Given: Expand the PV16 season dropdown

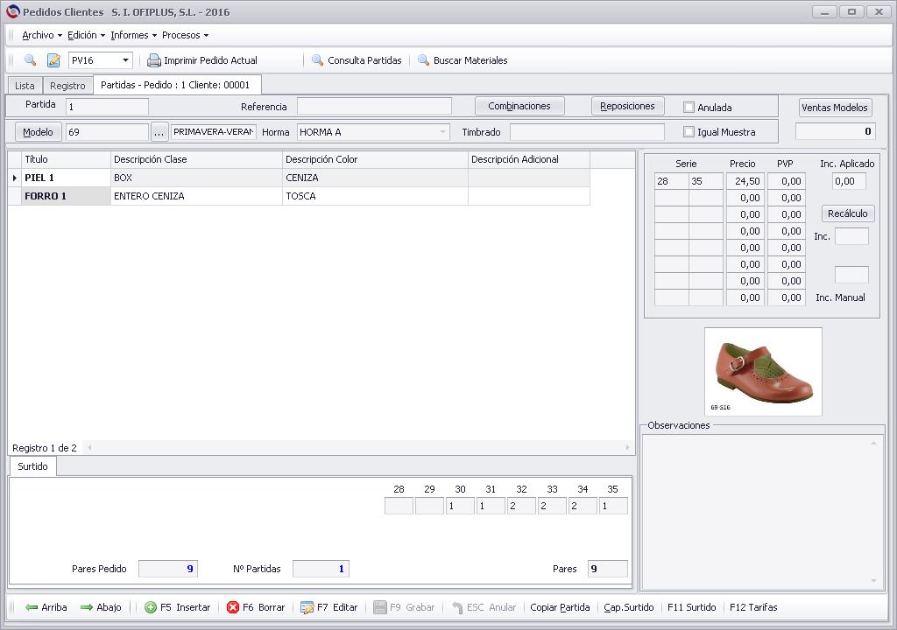Looking at the screenshot, I should click(125, 60).
